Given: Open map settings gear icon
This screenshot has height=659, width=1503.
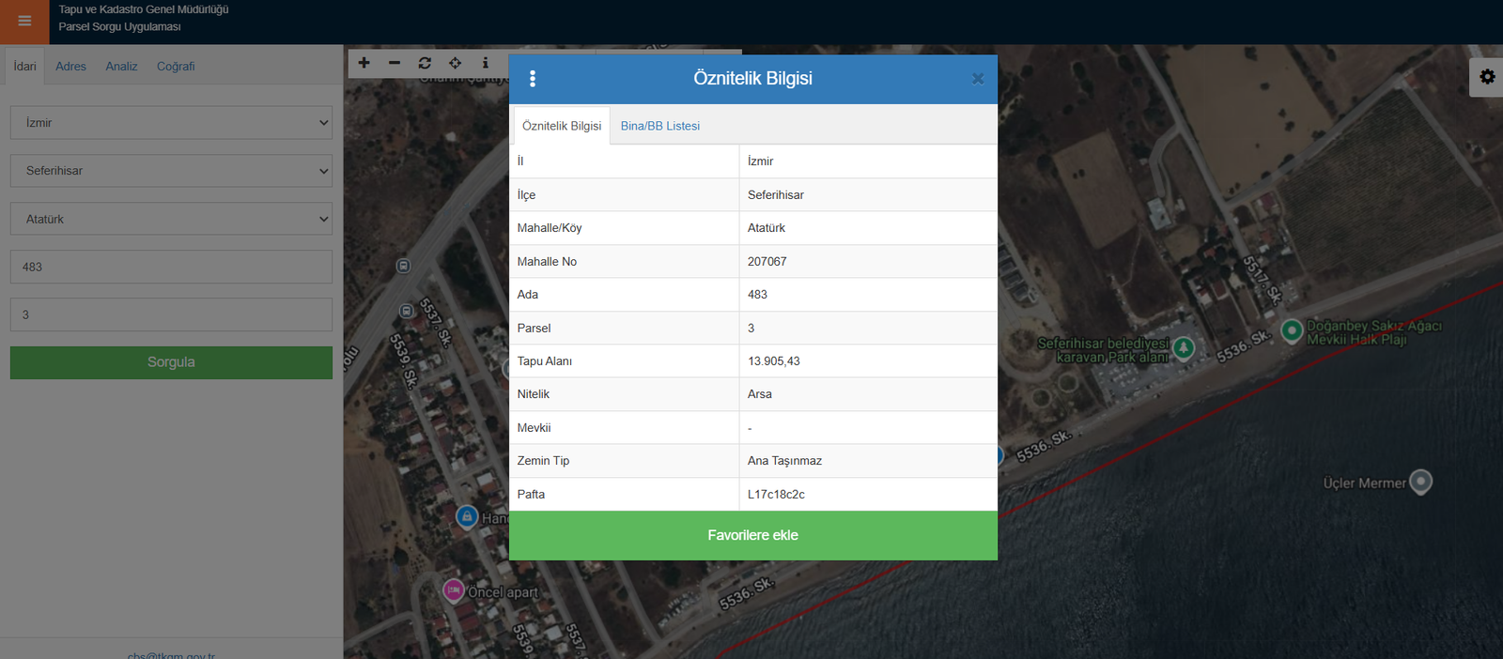Looking at the screenshot, I should pyautogui.click(x=1487, y=77).
